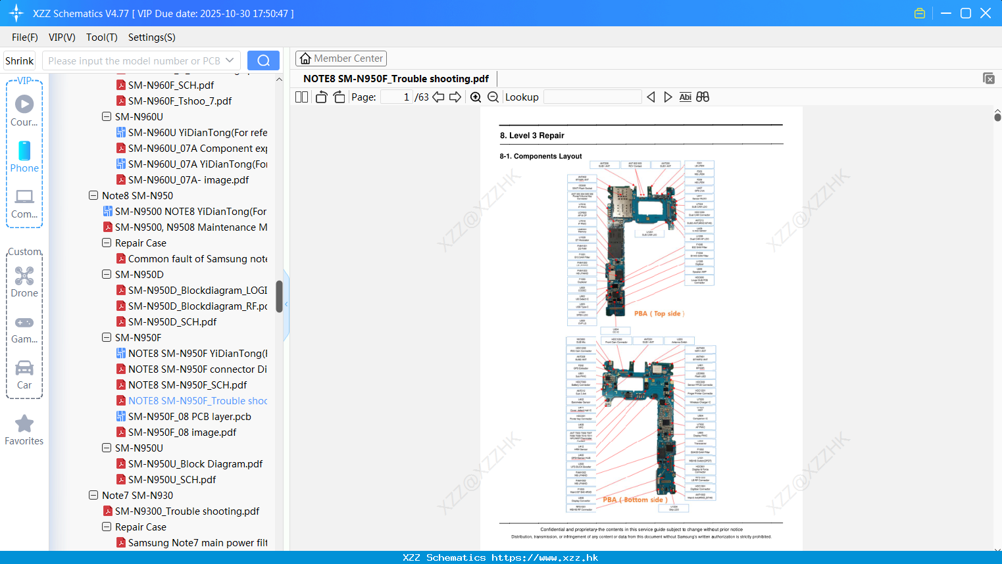Collapse the SM-N950D node

107,274
